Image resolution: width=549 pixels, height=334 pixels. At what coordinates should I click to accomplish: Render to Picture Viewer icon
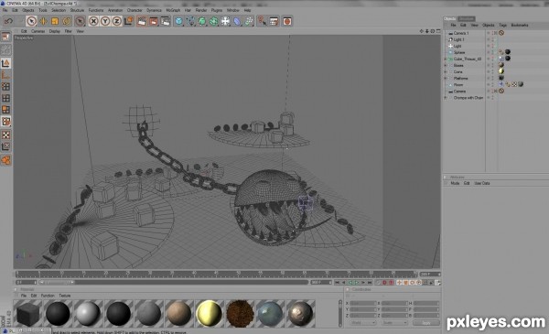click(x=154, y=21)
